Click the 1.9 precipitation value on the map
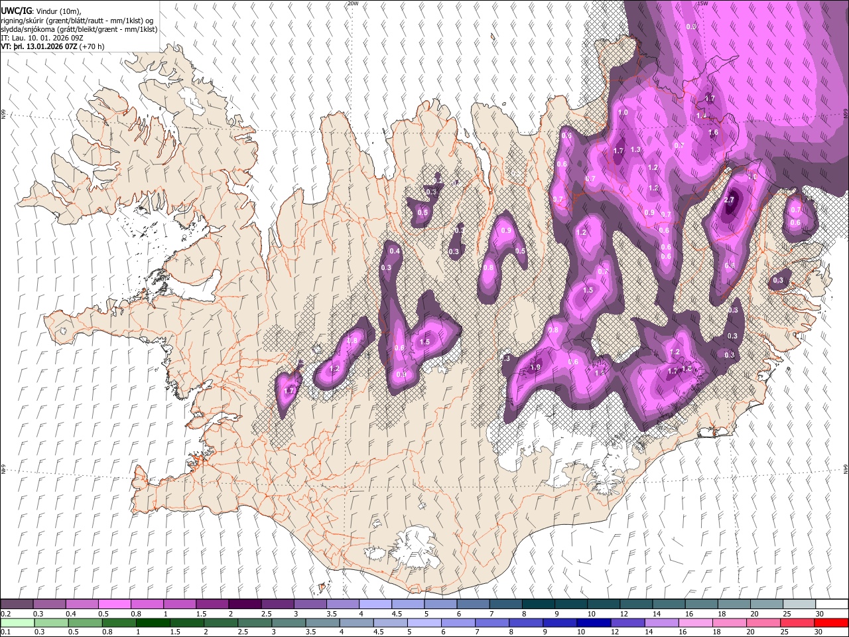This screenshot has width=849, height=637. click(535, 368)
